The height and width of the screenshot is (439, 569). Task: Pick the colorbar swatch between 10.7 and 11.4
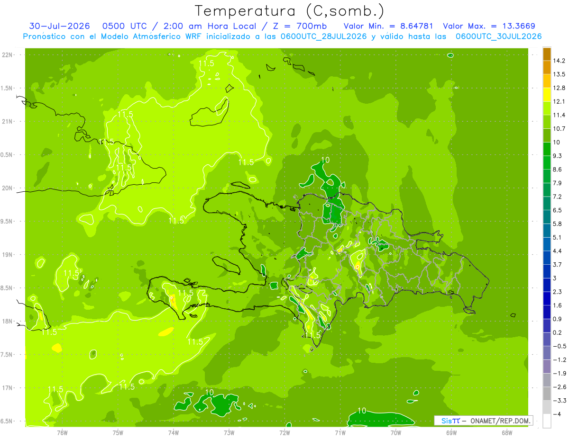tap(547, 122)
